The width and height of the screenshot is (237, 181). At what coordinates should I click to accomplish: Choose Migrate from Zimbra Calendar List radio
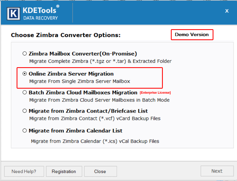(25, 131)
